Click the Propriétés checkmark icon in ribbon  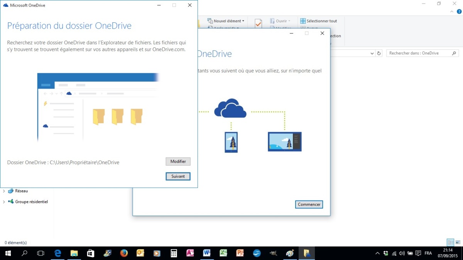258,23
